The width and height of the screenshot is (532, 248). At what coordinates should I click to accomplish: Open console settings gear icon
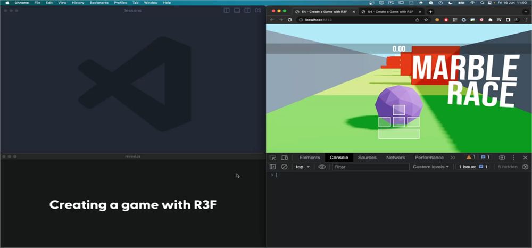coord(525,167)
